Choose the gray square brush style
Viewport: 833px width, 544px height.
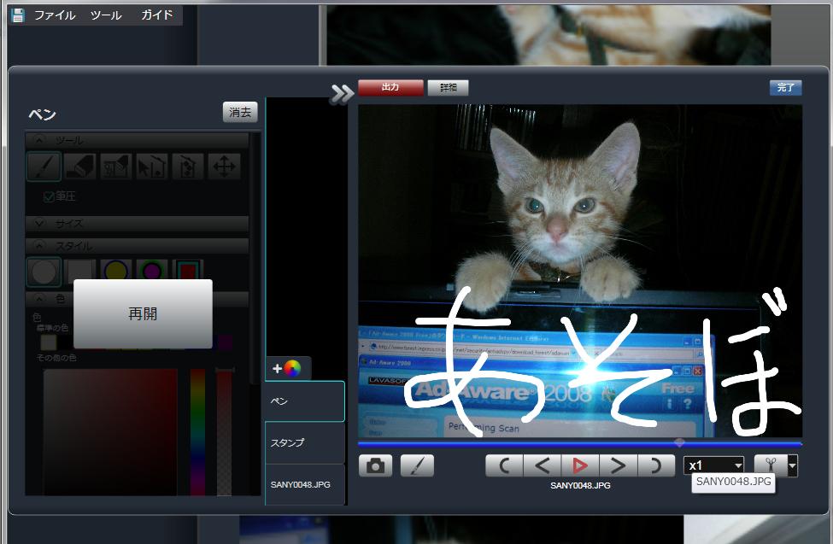click(x=79, y=271)
